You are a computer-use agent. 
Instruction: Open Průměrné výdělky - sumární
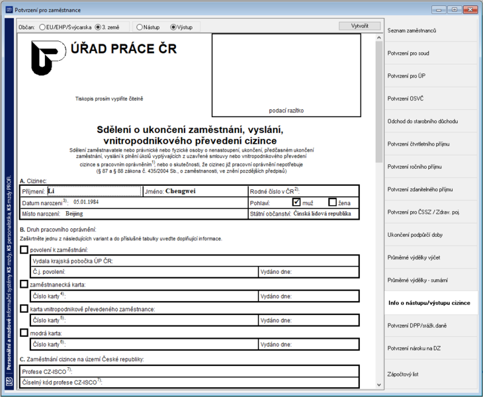click(x=431, y=281)
